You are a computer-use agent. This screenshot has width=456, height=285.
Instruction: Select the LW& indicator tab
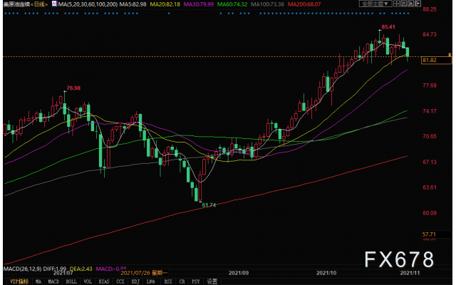pyautogui.click(x=150, y=281)
